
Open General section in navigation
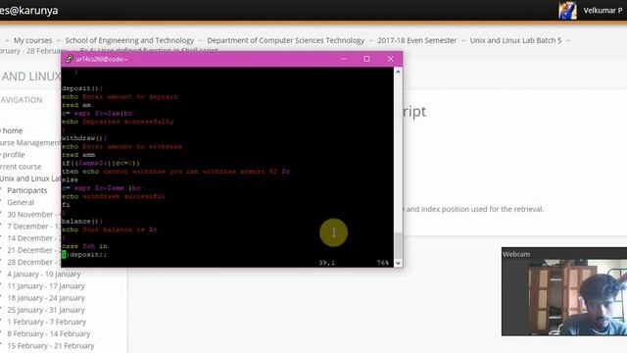[x=21, y=203]
